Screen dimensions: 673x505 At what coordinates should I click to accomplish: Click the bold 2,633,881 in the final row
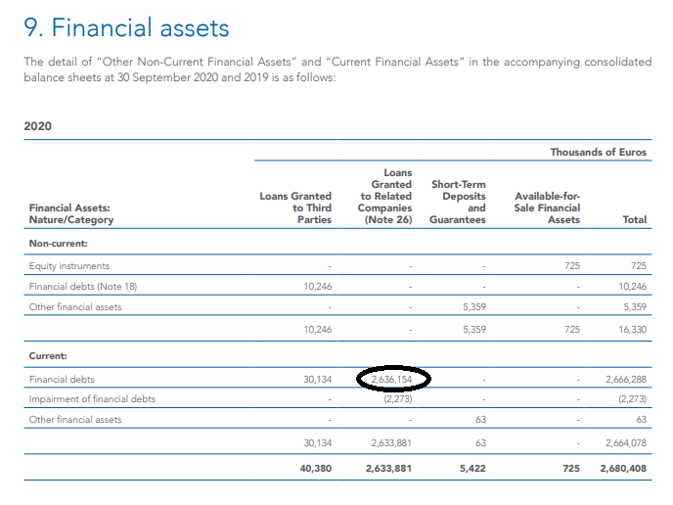389,469
